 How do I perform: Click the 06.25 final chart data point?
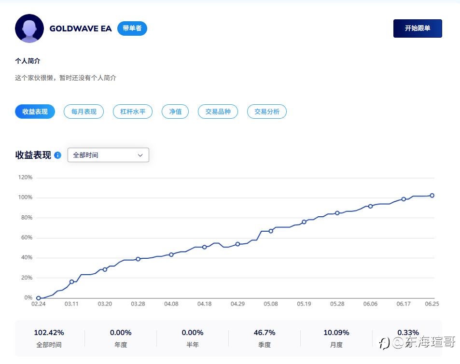point(432,196)
